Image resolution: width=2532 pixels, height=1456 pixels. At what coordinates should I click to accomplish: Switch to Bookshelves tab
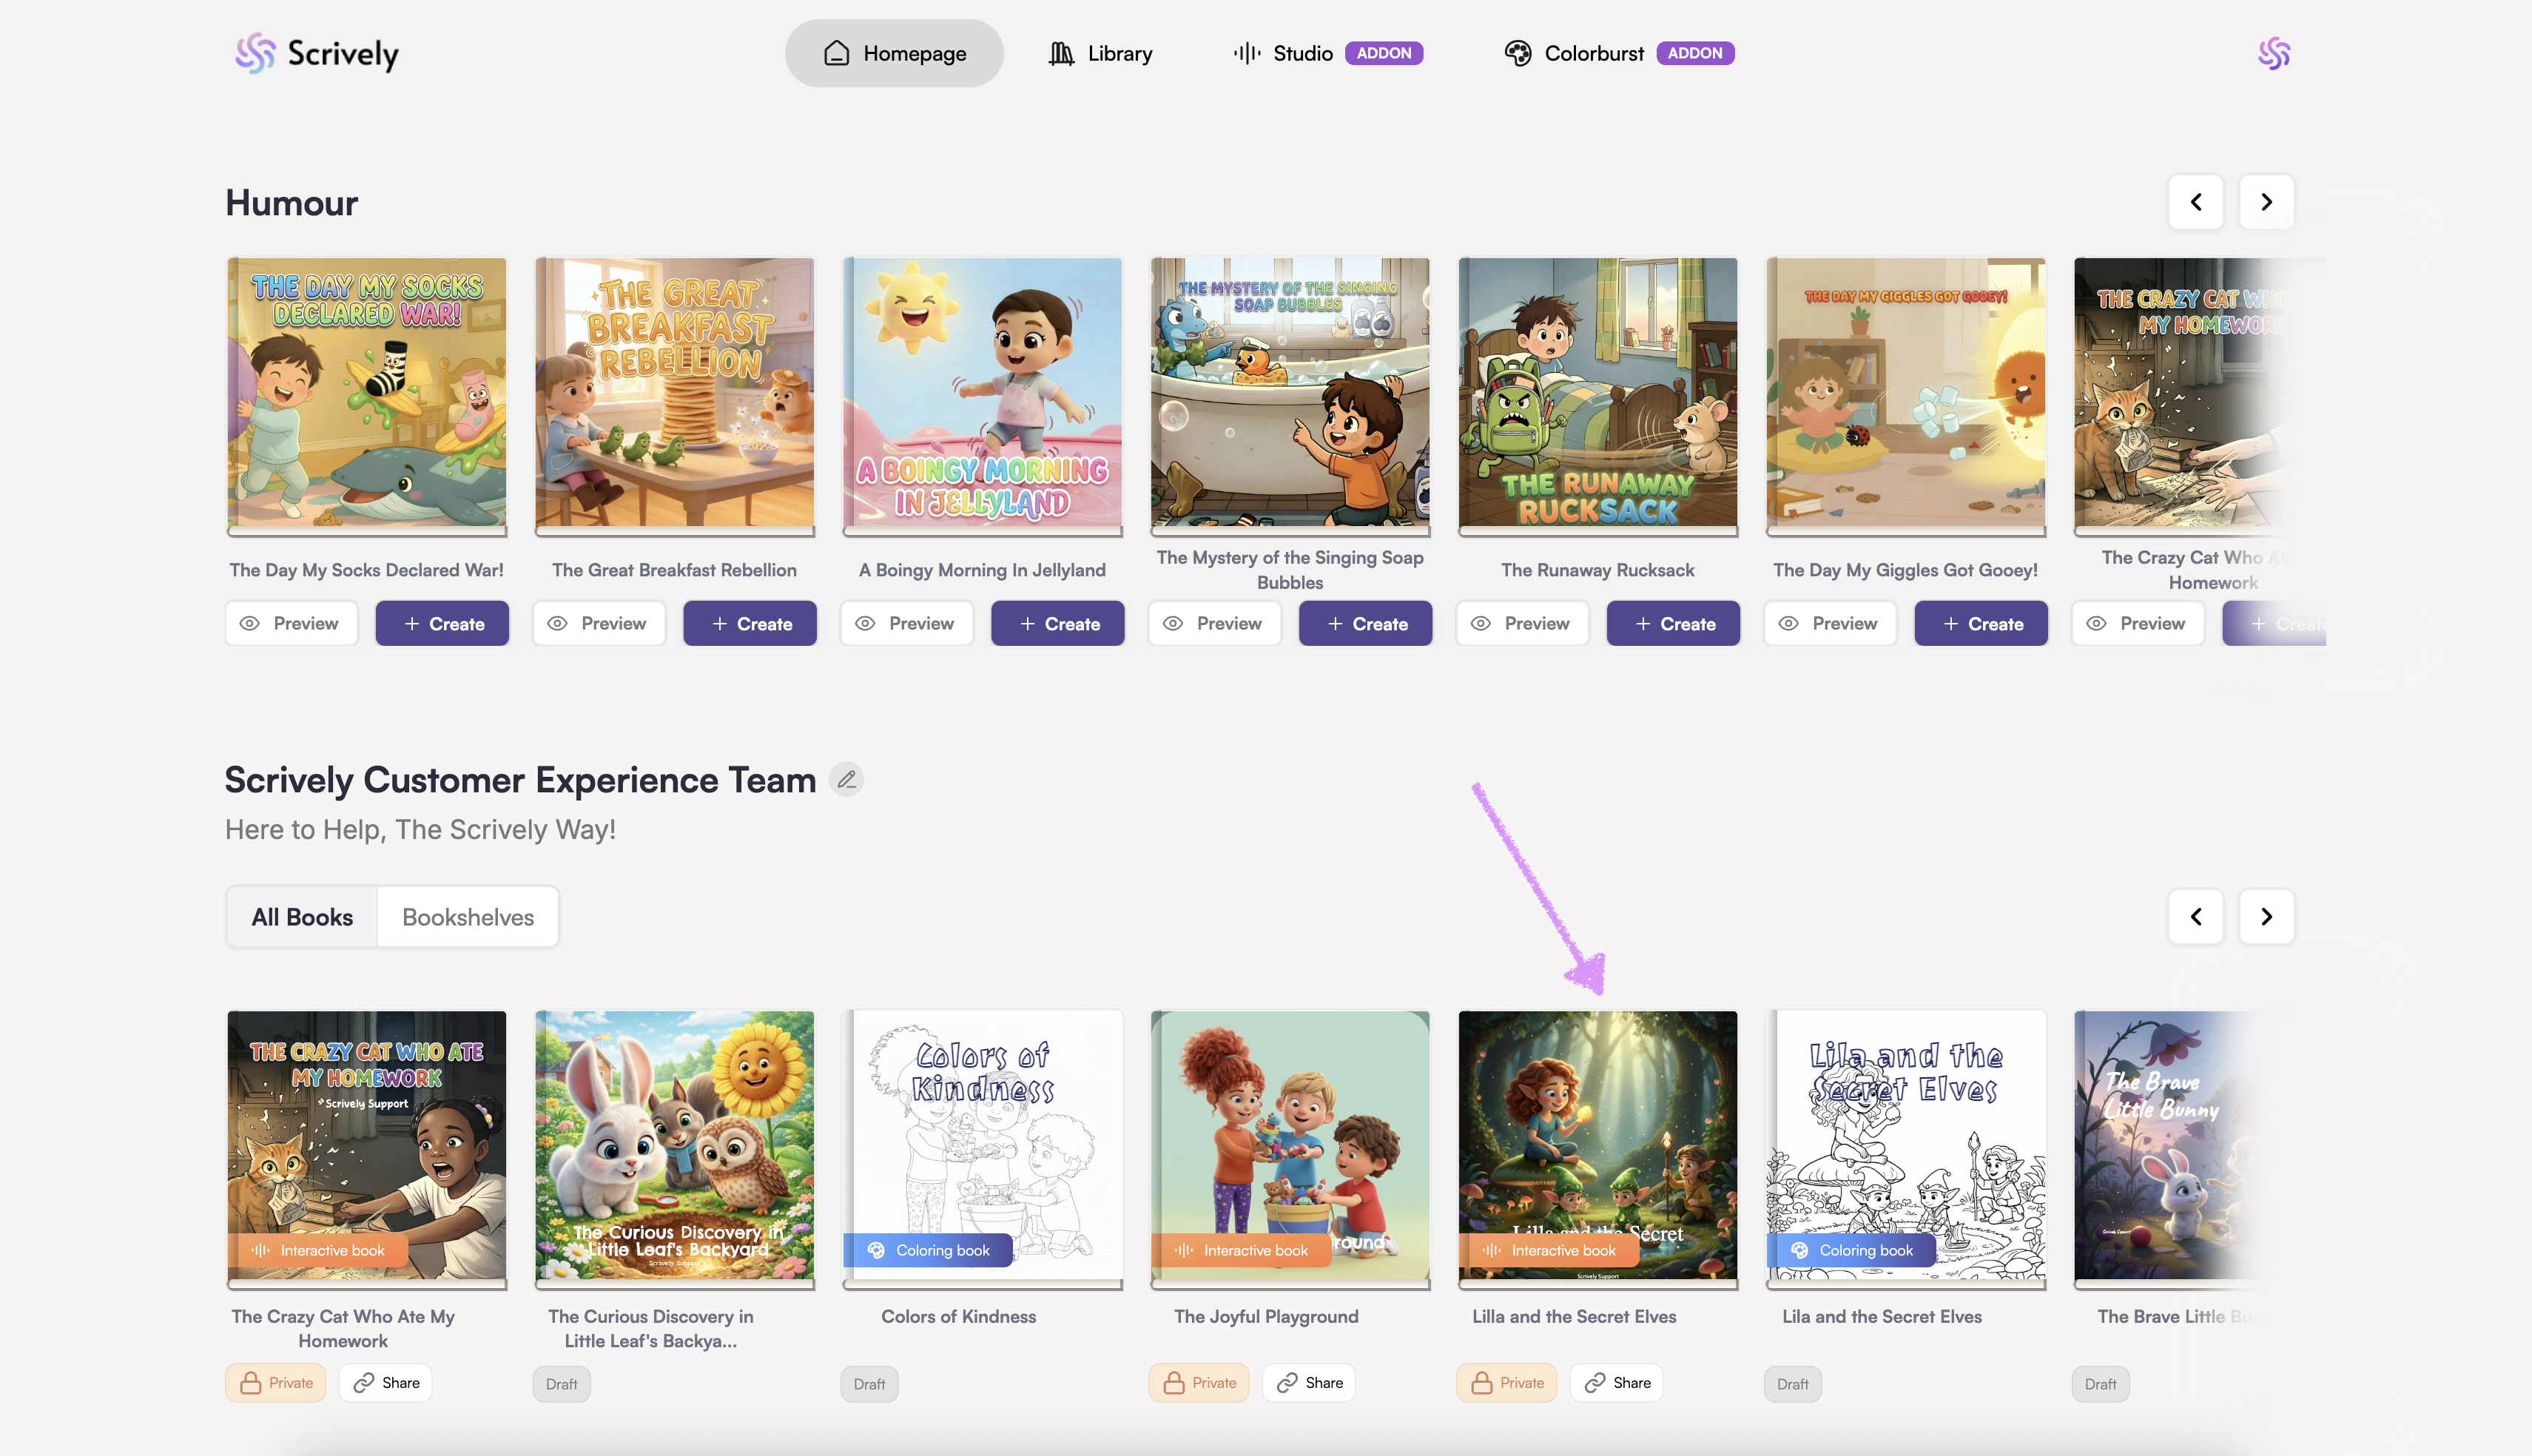(x=467, y=917)
